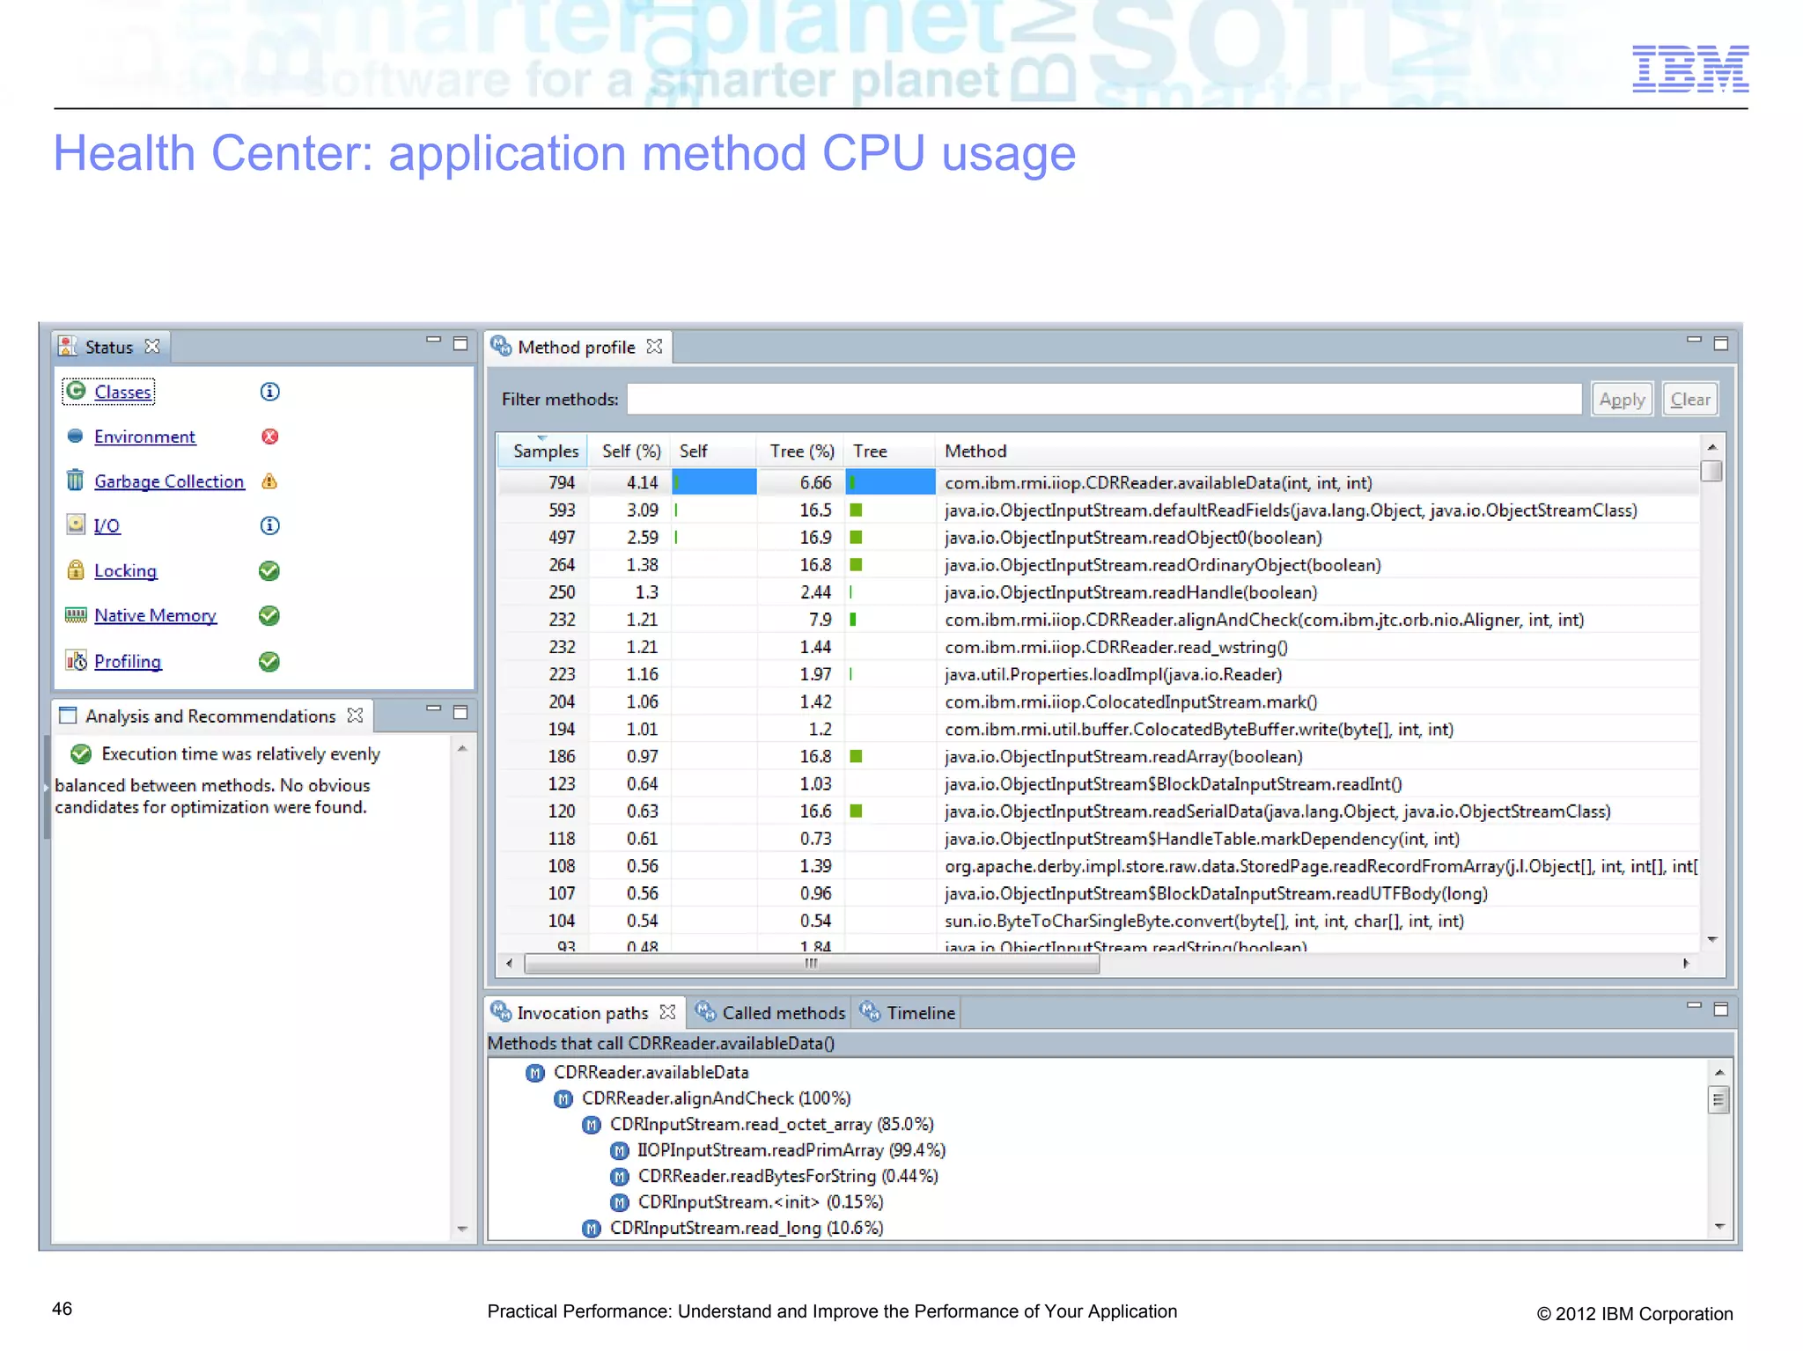The width and height of the screenshot is (1803, 1351).
Task: Click the Analysis and Recommendations tab icon
Action: pos(68,716)
